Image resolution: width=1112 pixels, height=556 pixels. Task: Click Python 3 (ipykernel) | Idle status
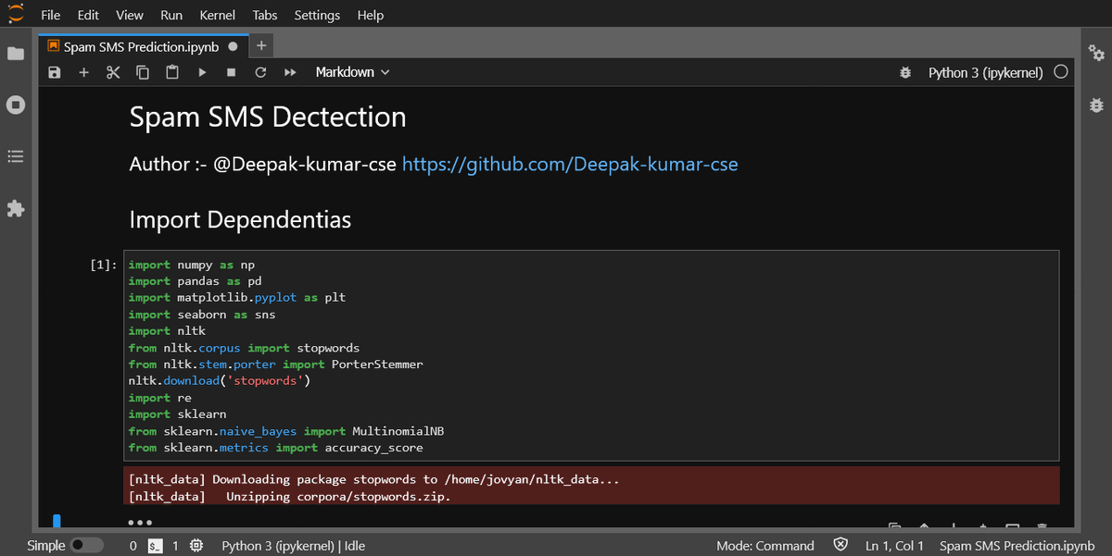[294, 546]
